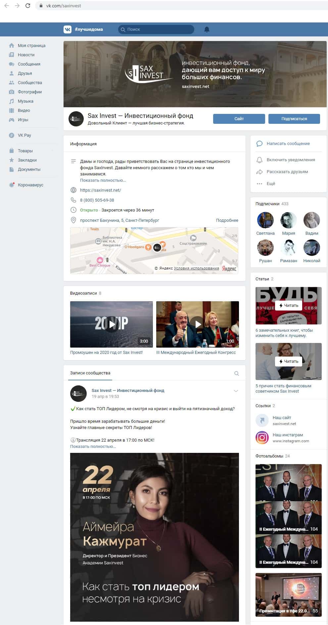Open Подписчики 433 list
The height and width of the screenshot is (625, 328).
click(x=272, y=204)
